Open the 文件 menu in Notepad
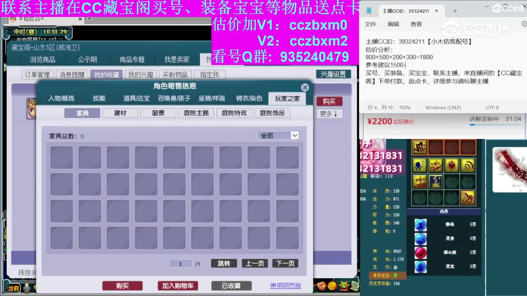 [371, 24]
